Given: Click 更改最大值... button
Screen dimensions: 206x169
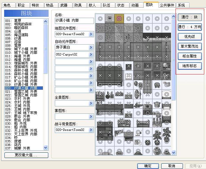Looking at the screenshot, I should click(x=26, y=155).
